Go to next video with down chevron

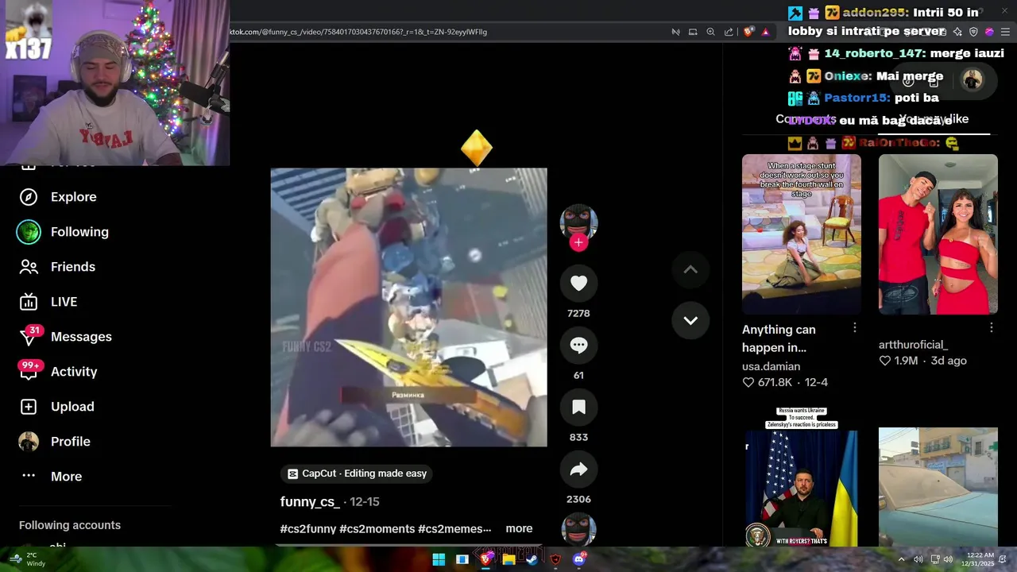click(690, 320)
